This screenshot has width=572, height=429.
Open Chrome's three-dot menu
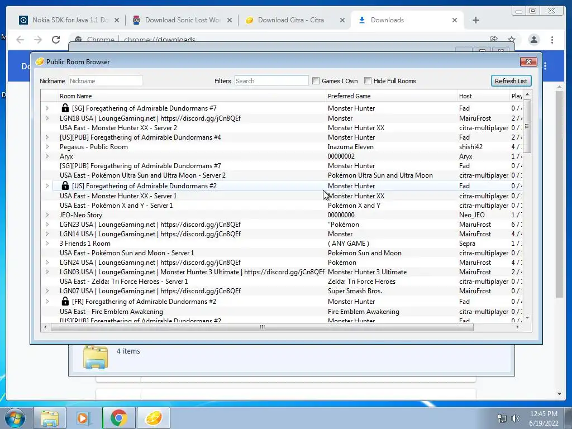[x=552, y=40]
